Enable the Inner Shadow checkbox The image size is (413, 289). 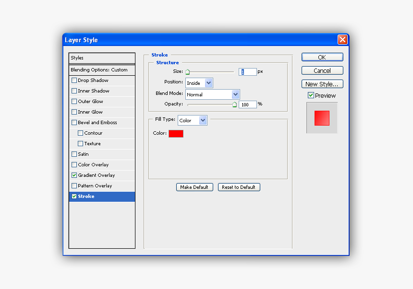(x=74, y=91)
